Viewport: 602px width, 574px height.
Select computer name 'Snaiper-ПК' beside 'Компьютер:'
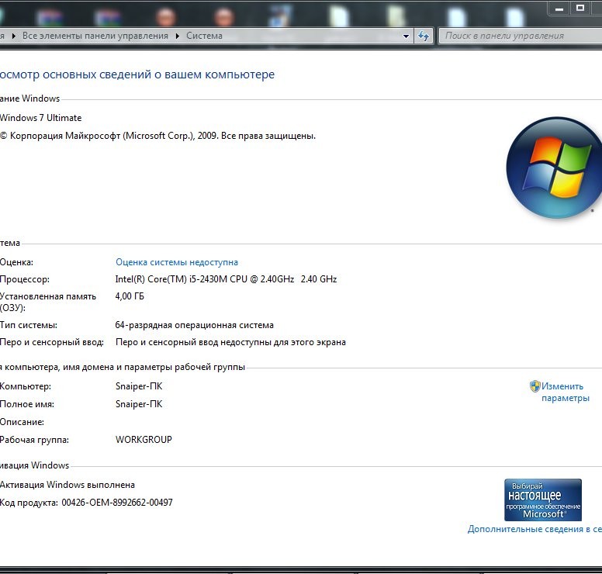click(139, 386)
